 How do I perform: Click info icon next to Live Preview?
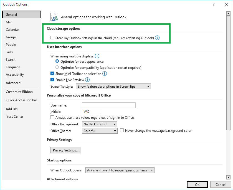87,80
